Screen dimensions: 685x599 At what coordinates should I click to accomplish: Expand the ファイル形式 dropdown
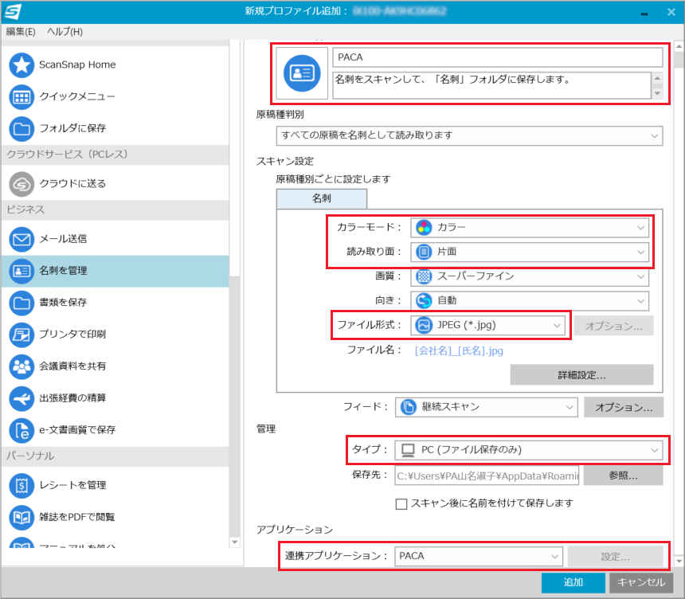click(487, 325)
